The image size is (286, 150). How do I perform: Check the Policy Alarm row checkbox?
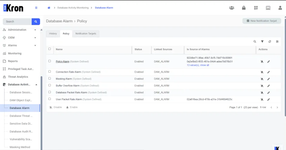[50, 61]
